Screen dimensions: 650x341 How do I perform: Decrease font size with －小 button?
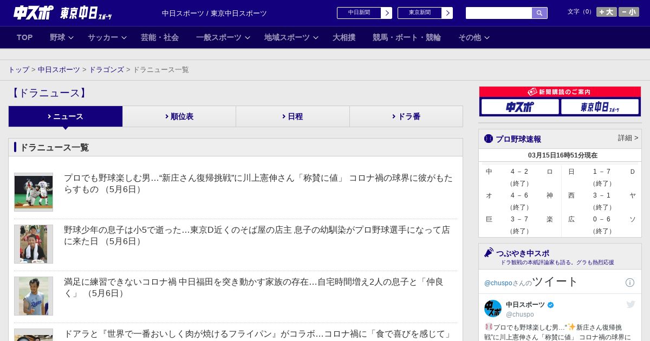(x=629, y=12)
